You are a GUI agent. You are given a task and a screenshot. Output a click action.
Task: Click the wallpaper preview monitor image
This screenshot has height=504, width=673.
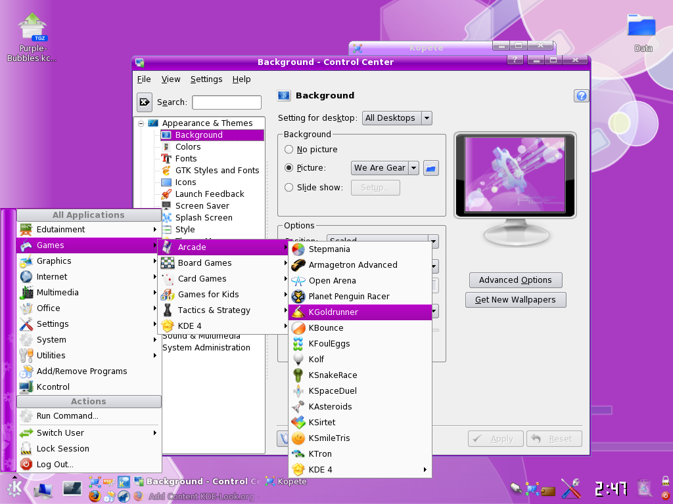tap(515, 175)
